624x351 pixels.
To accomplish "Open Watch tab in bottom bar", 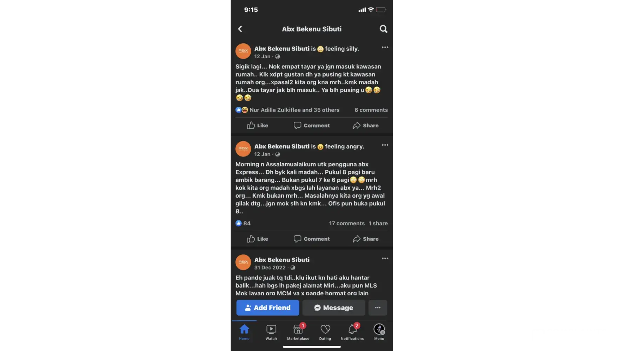I will click(271, 332).
